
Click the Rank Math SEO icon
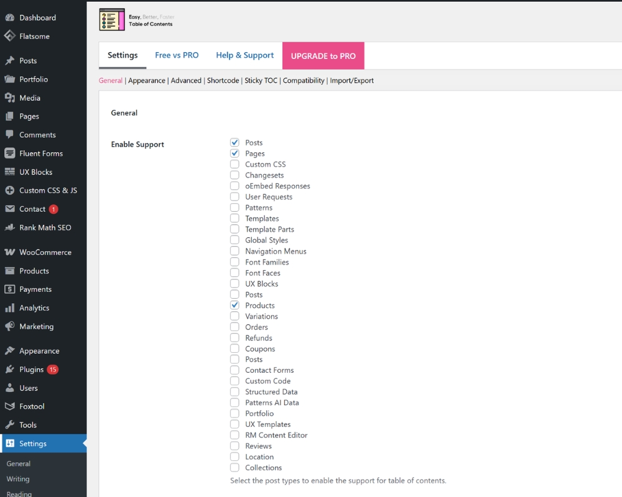(x=10, y=227)
